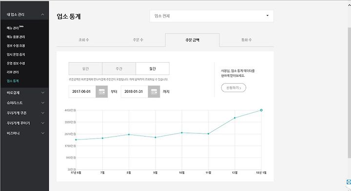
Task: Click the 8월 data point on chart
Action: (x=129, y=135)
